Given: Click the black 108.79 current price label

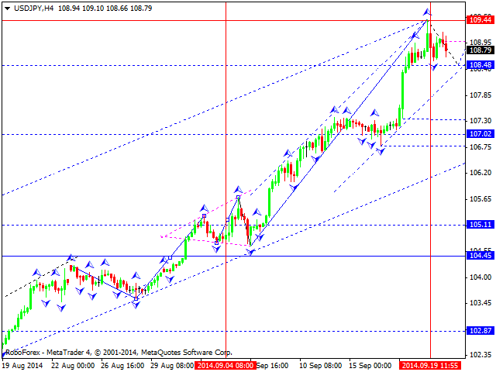Looking at the screenshot, I should (480, 50).
